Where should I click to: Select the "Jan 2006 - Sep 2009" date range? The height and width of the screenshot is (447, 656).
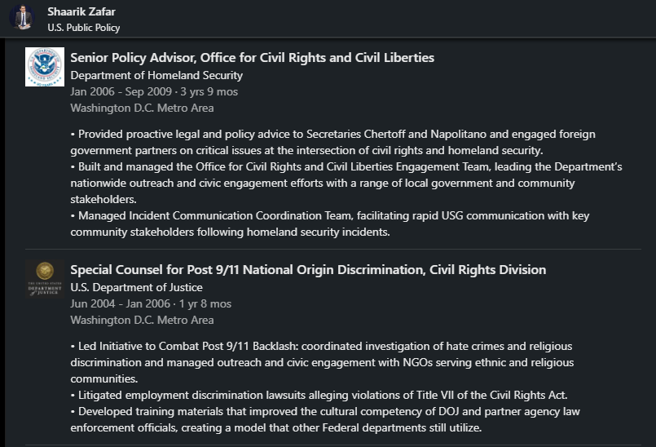pyautogui.click(x=121, y=91)
